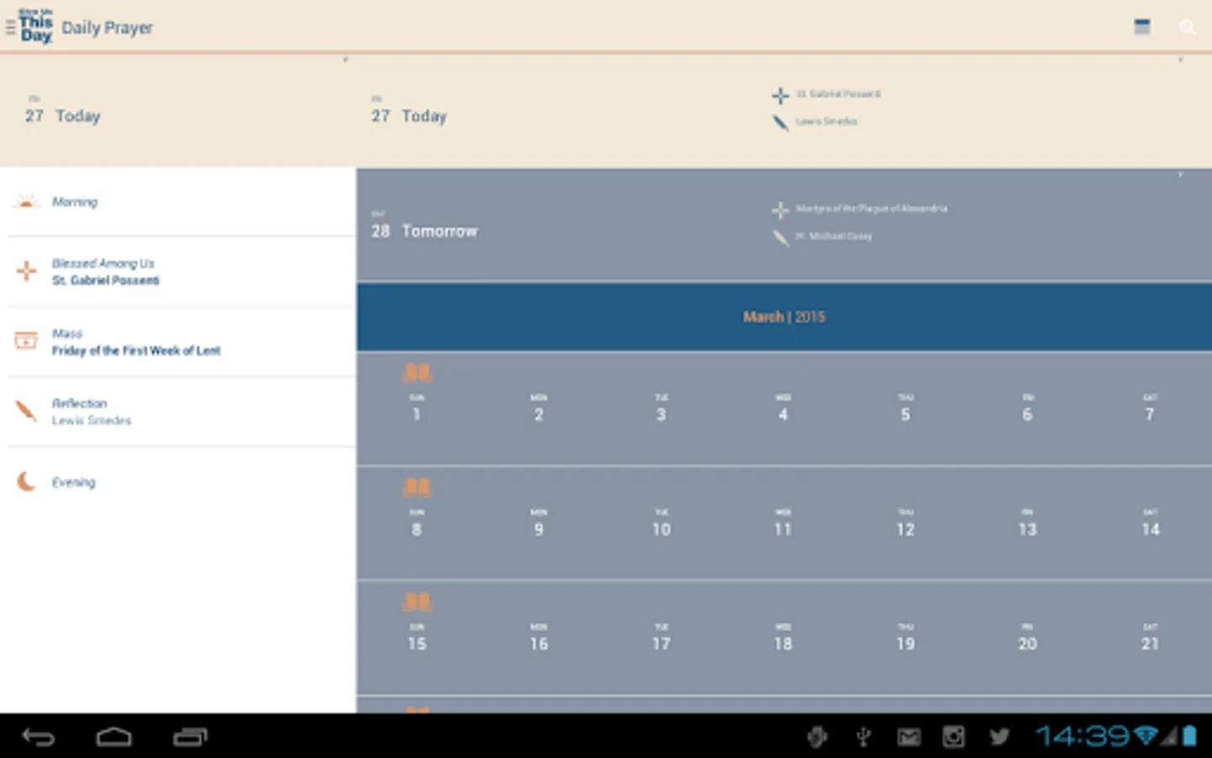Tap the Give Us This Day logo
The width and height of the screenshot is (1212, 758).
point(36,26)
